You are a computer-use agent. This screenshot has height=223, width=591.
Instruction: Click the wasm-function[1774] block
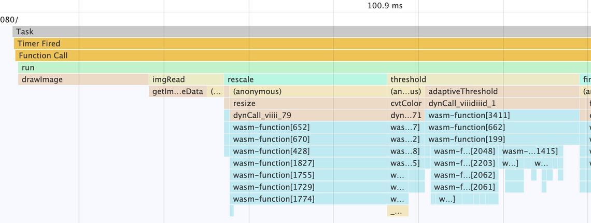[x=306, y=199]
